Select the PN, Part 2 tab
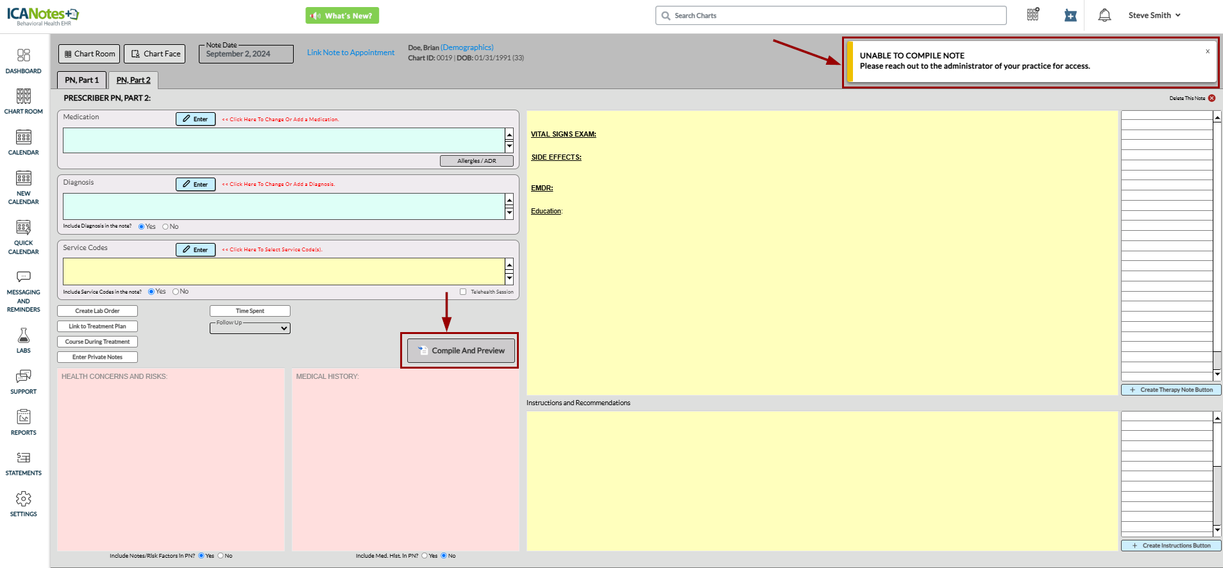1223x568 pixels. (x=133, y=80)
